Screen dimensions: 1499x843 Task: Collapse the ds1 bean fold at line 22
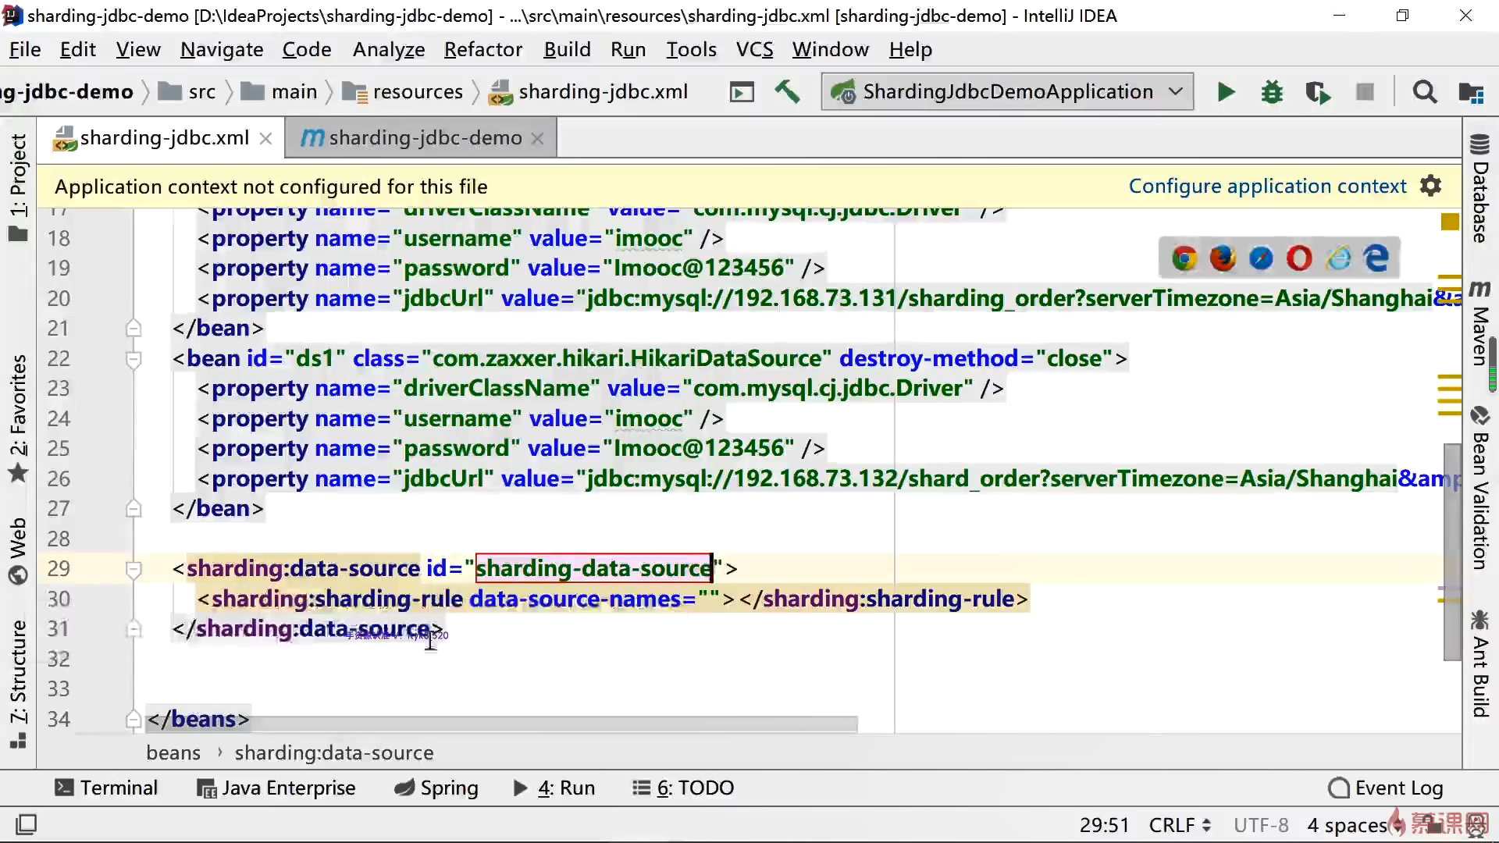pyautogui.click(x=134, y=359)
